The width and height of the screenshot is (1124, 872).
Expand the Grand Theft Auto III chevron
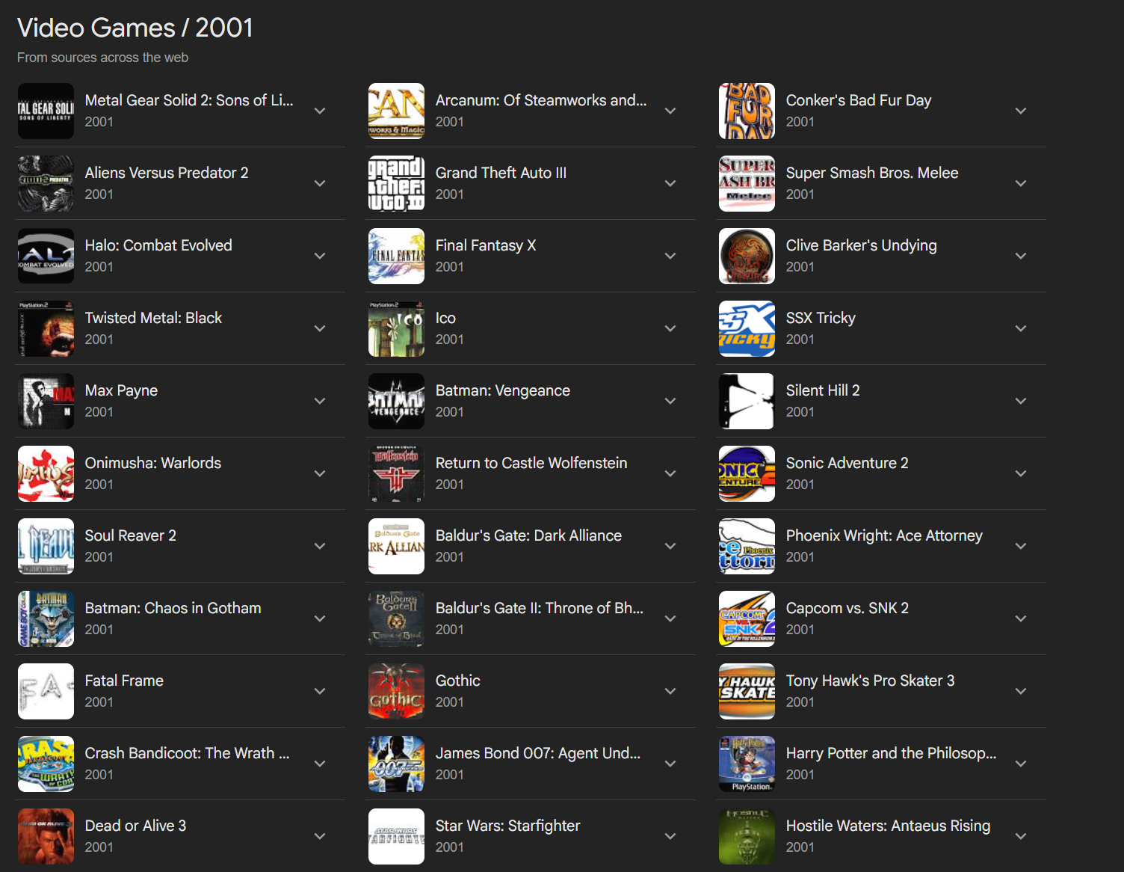tap(670, 183)
